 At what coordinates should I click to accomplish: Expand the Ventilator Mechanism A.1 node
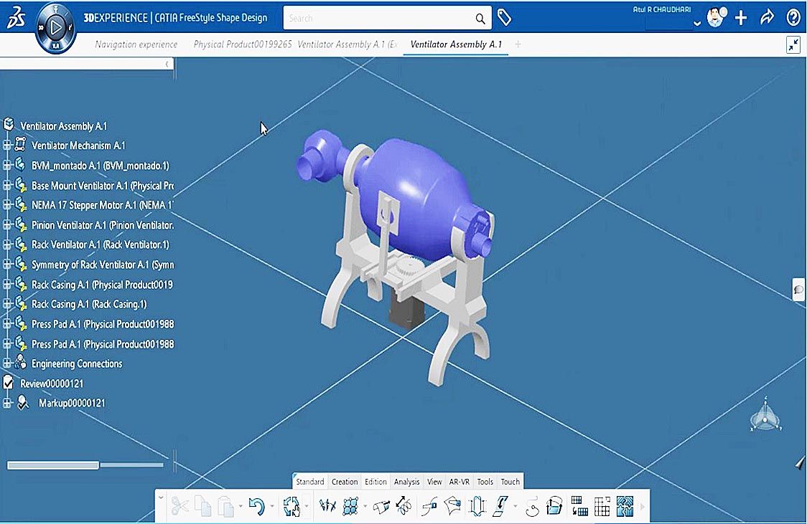tap(7, 146)
